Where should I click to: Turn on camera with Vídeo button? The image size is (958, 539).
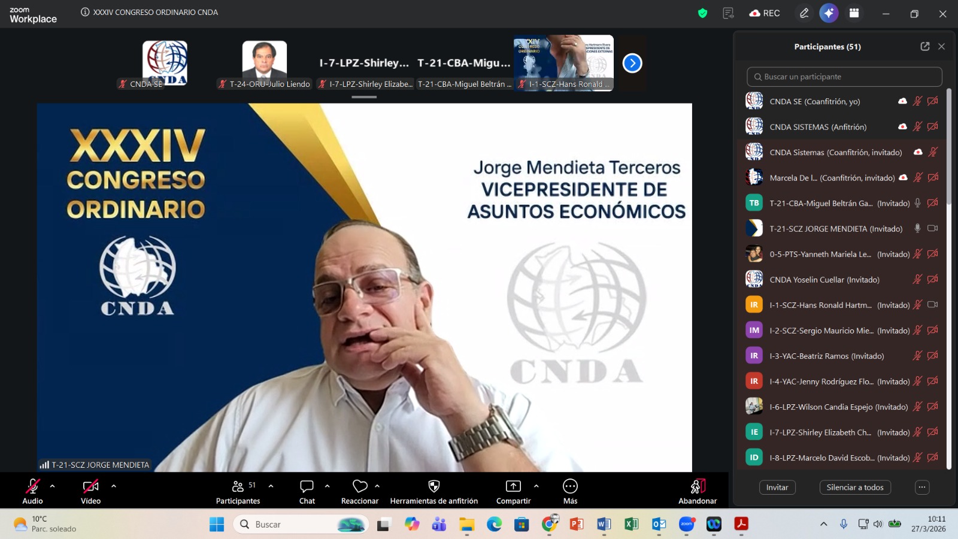point(91,486)
